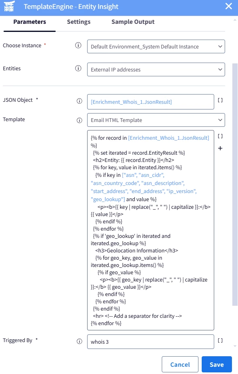Click the Cancel button
Image resolution: width=238 pixels, height=374 pixels.
(x=180, y=364)
